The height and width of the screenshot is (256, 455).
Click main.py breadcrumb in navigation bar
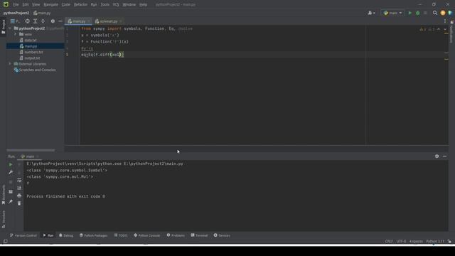click(x=42, y=13)
